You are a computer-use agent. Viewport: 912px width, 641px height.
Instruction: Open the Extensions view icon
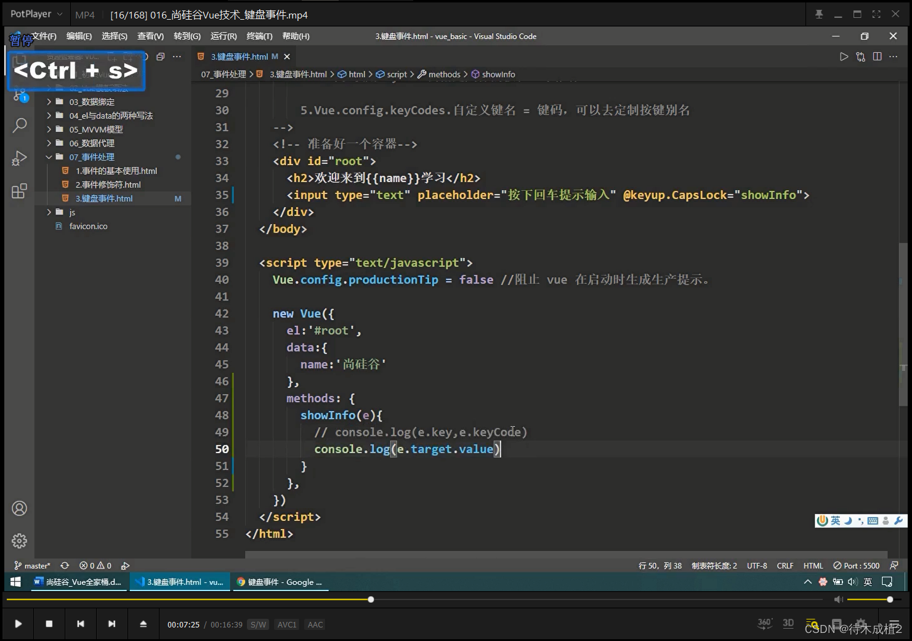(20, 191)
